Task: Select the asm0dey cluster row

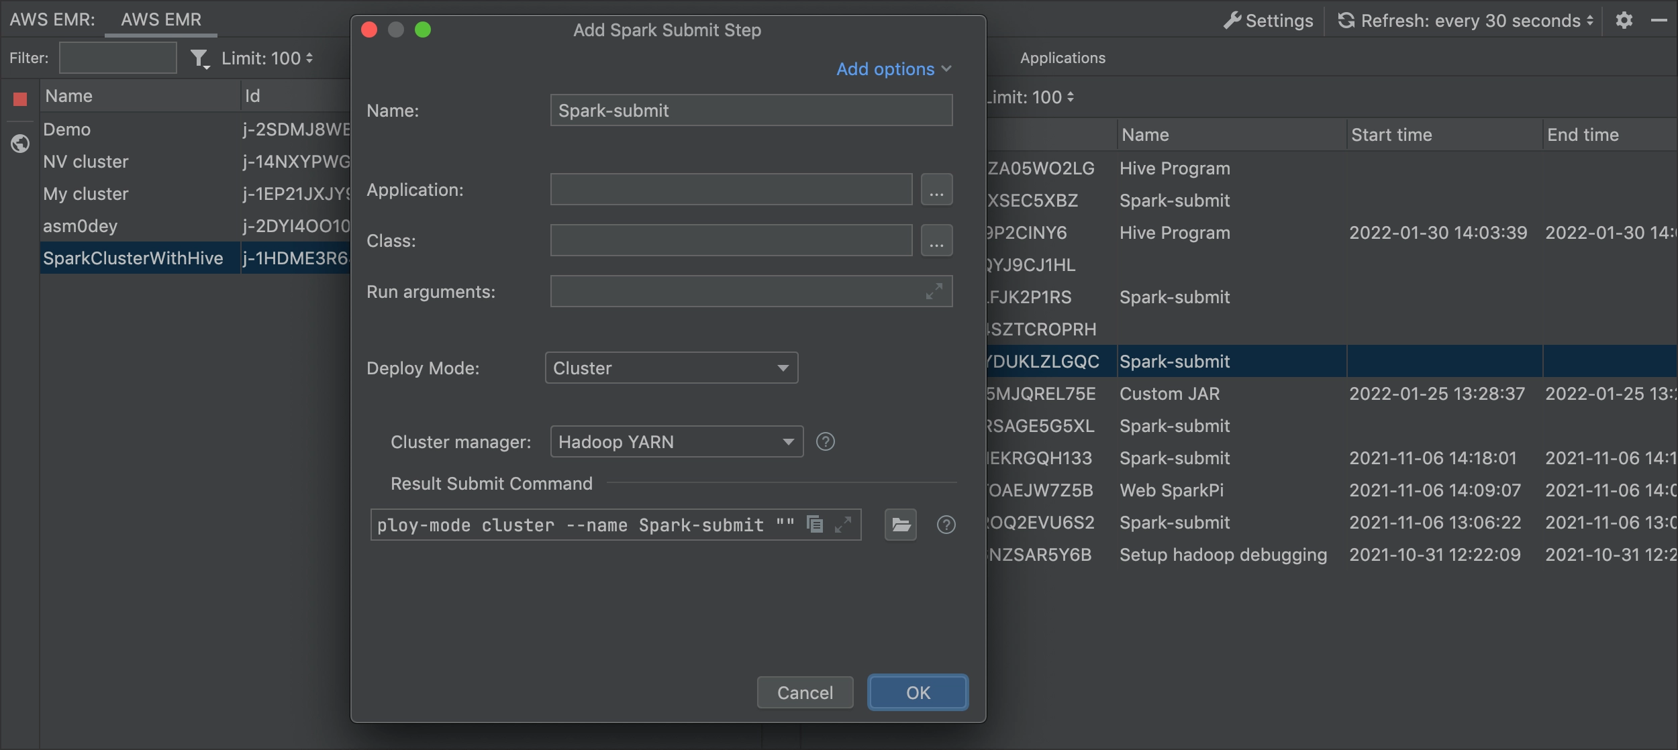Action: click(x=195, y=226)
